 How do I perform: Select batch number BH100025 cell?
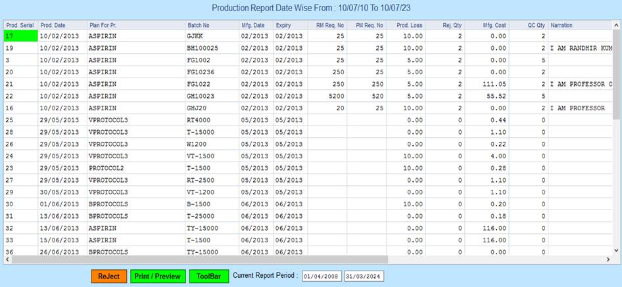203,48
